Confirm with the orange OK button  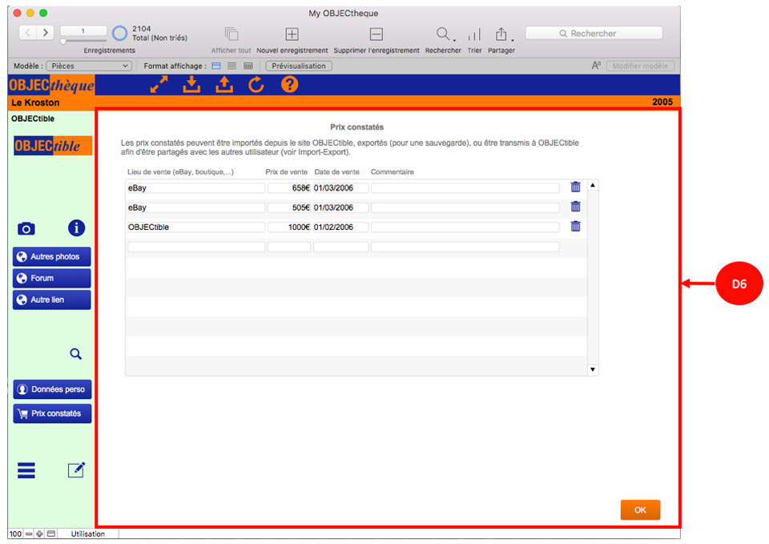[640, 510]
